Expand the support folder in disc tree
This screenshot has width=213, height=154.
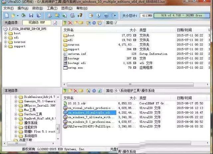[5, 46]
